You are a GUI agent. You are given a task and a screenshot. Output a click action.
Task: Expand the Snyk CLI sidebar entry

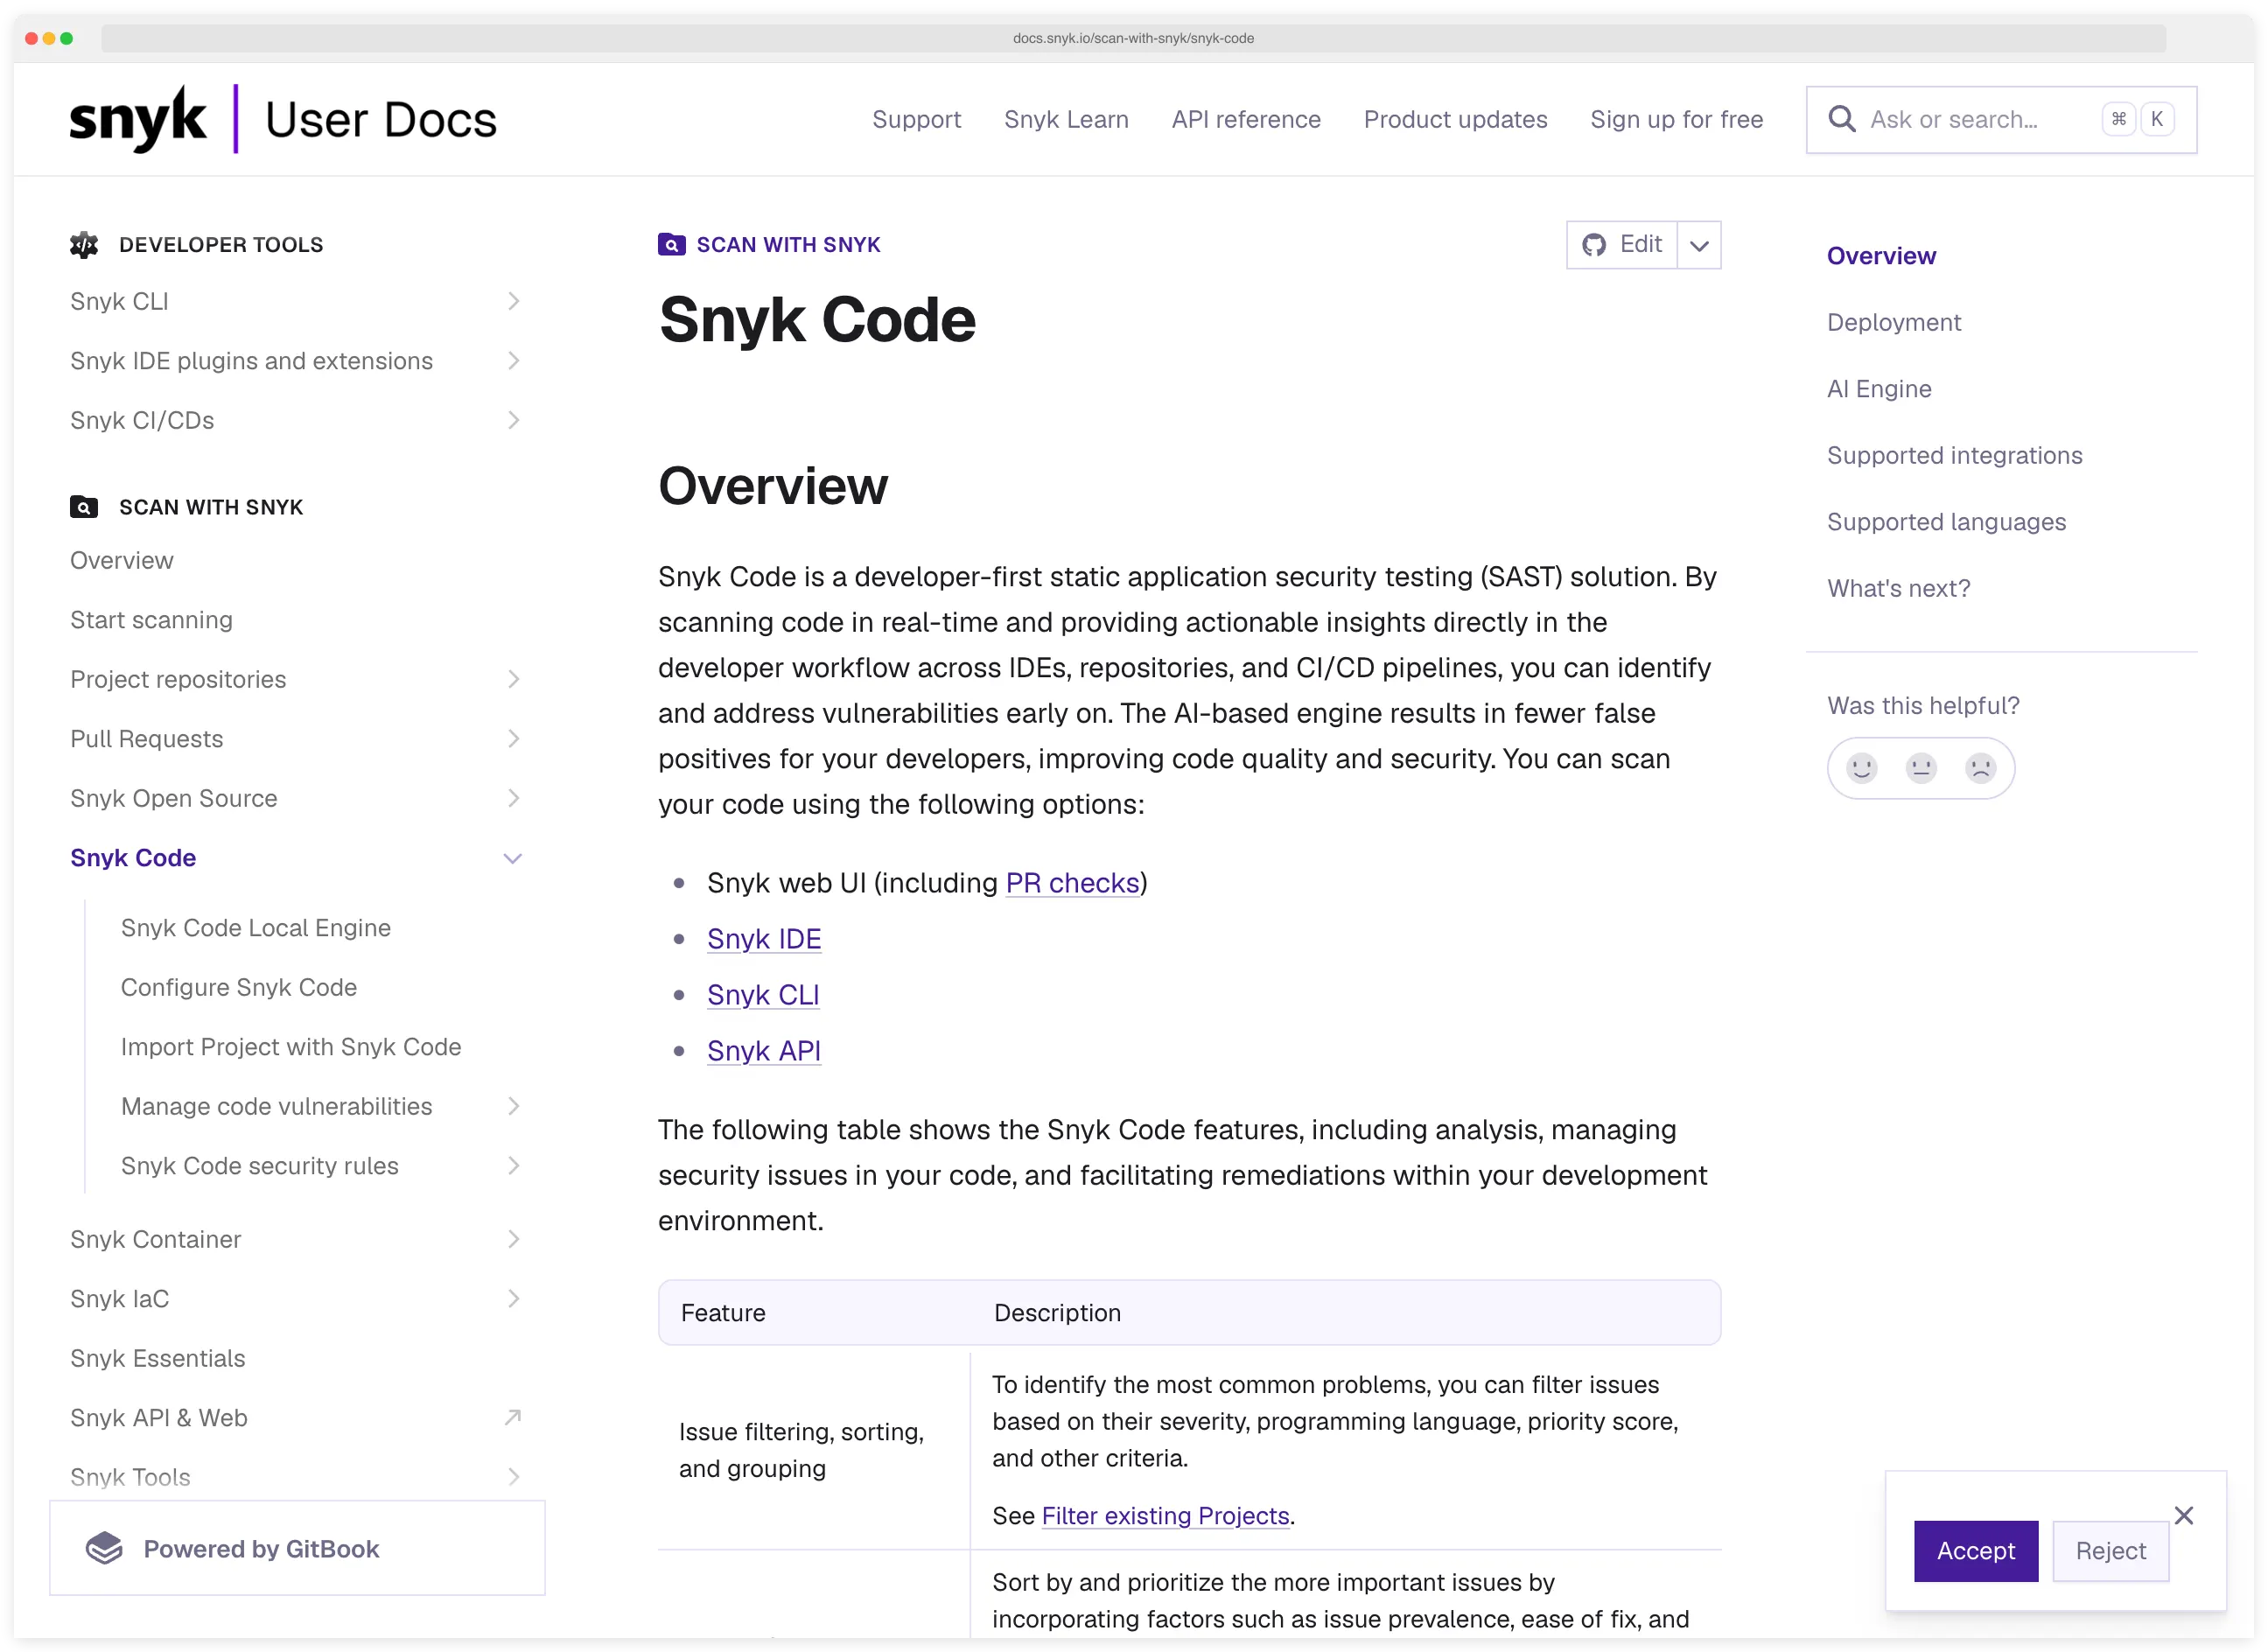pos(513,301)
